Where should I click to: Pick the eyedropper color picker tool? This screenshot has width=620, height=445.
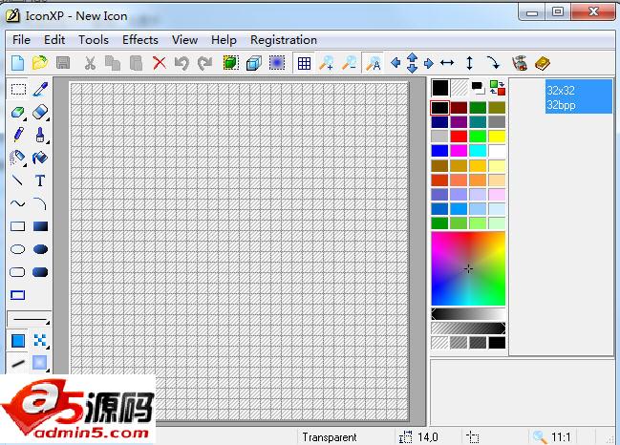point(40,90)
